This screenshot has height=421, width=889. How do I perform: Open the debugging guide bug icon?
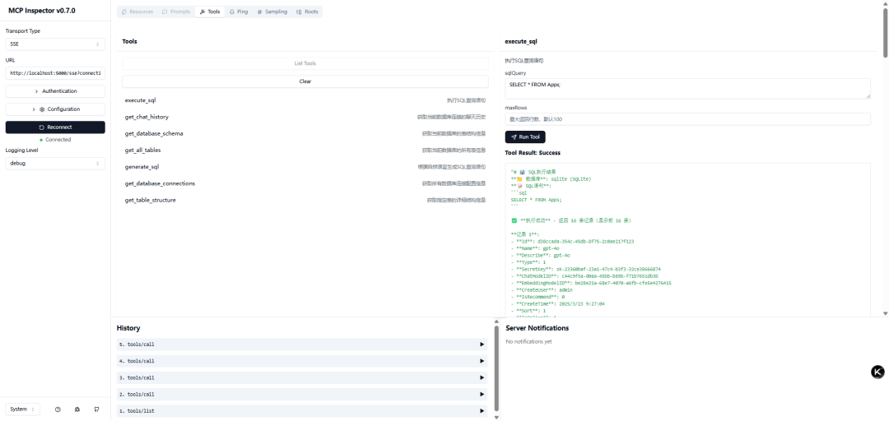tap(77, 409)
